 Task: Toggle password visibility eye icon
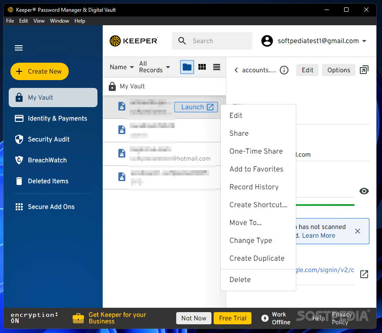coord(364,191)
